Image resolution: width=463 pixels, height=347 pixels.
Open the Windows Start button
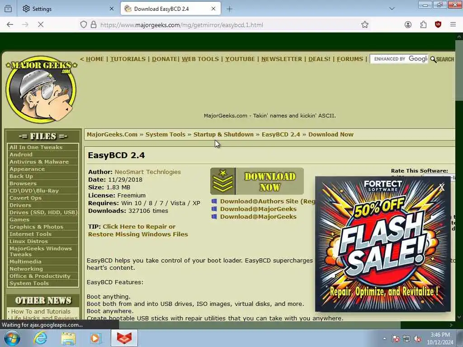click(12, 338)
